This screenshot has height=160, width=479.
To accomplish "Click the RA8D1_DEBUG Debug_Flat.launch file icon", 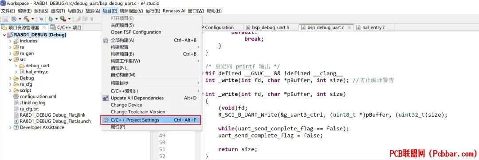I will point(16,121).
